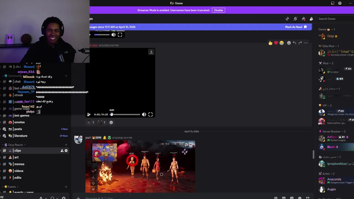
Task: Open yuri's avatar beside the message
Action: [x=78, y=140]
